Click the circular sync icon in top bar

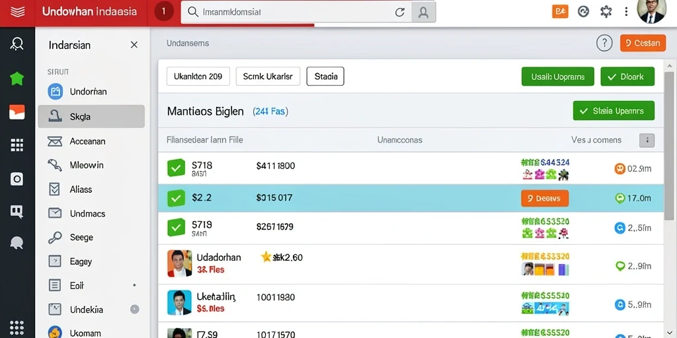(583, 12)
